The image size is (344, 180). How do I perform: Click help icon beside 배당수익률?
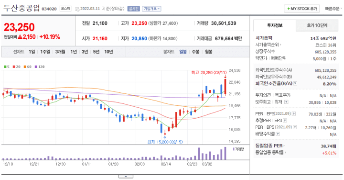[x=278, y=134]
